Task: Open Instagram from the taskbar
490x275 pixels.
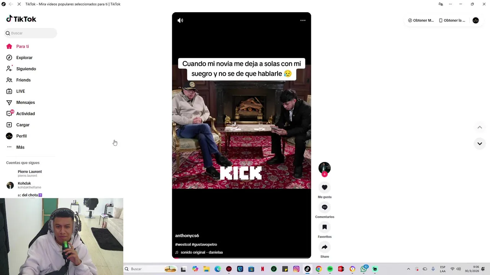Action: click(x=296, y=269)
